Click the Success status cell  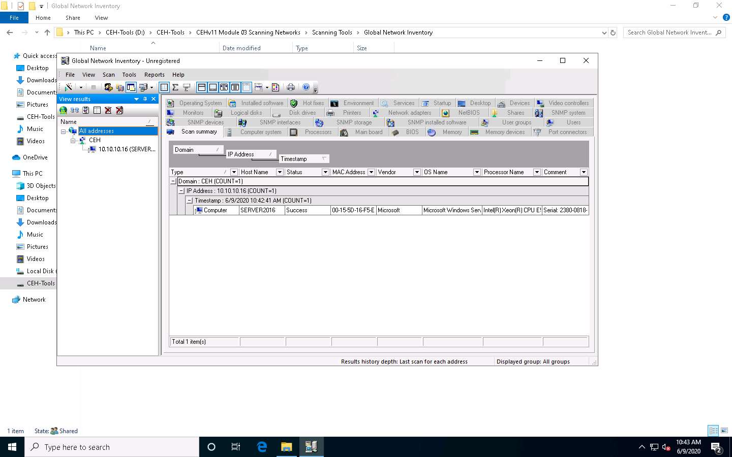click(308, 210)
